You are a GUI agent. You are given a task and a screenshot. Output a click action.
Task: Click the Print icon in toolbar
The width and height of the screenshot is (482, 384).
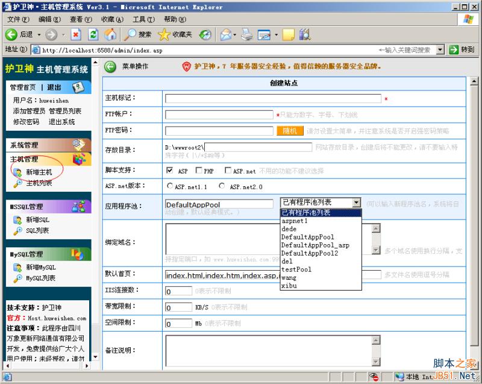246,34
